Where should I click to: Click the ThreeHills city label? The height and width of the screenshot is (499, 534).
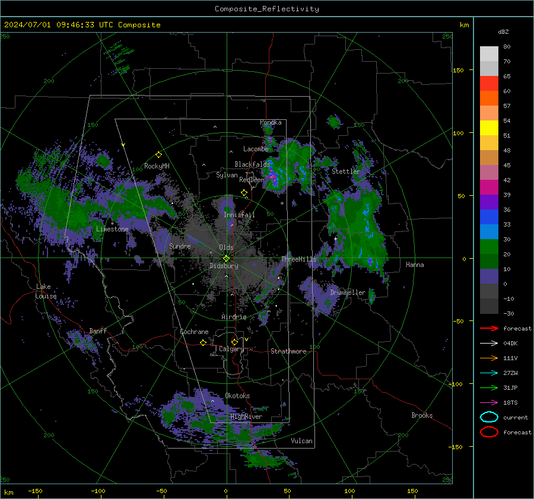(298, 259)
